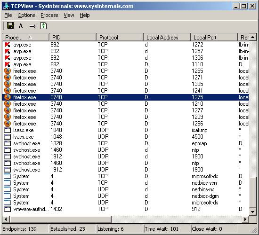Viewport: 259px width, 235px height.
Task: Click the horizontal scrollbar right arrow
Action: (x=245, y=219)
